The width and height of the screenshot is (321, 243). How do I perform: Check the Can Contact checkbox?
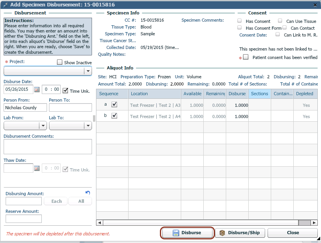coord(284,27)
